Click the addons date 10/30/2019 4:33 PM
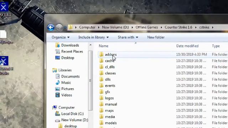The width and height of the screenshot is (228, 128). tap(191, 54)
